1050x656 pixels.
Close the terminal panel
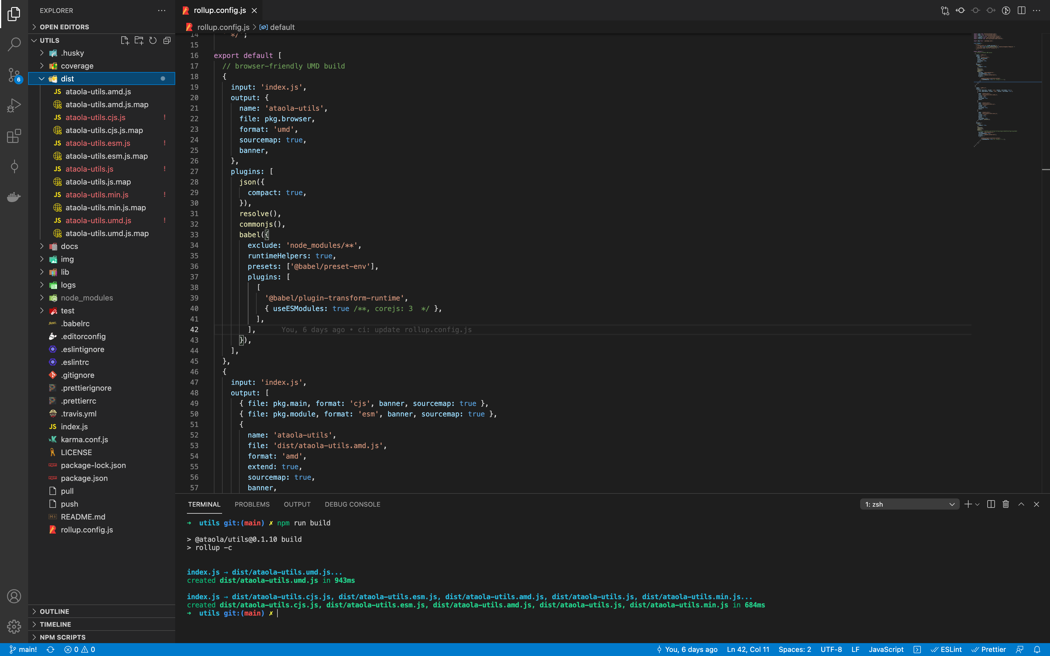click(x=1037, y=504)
